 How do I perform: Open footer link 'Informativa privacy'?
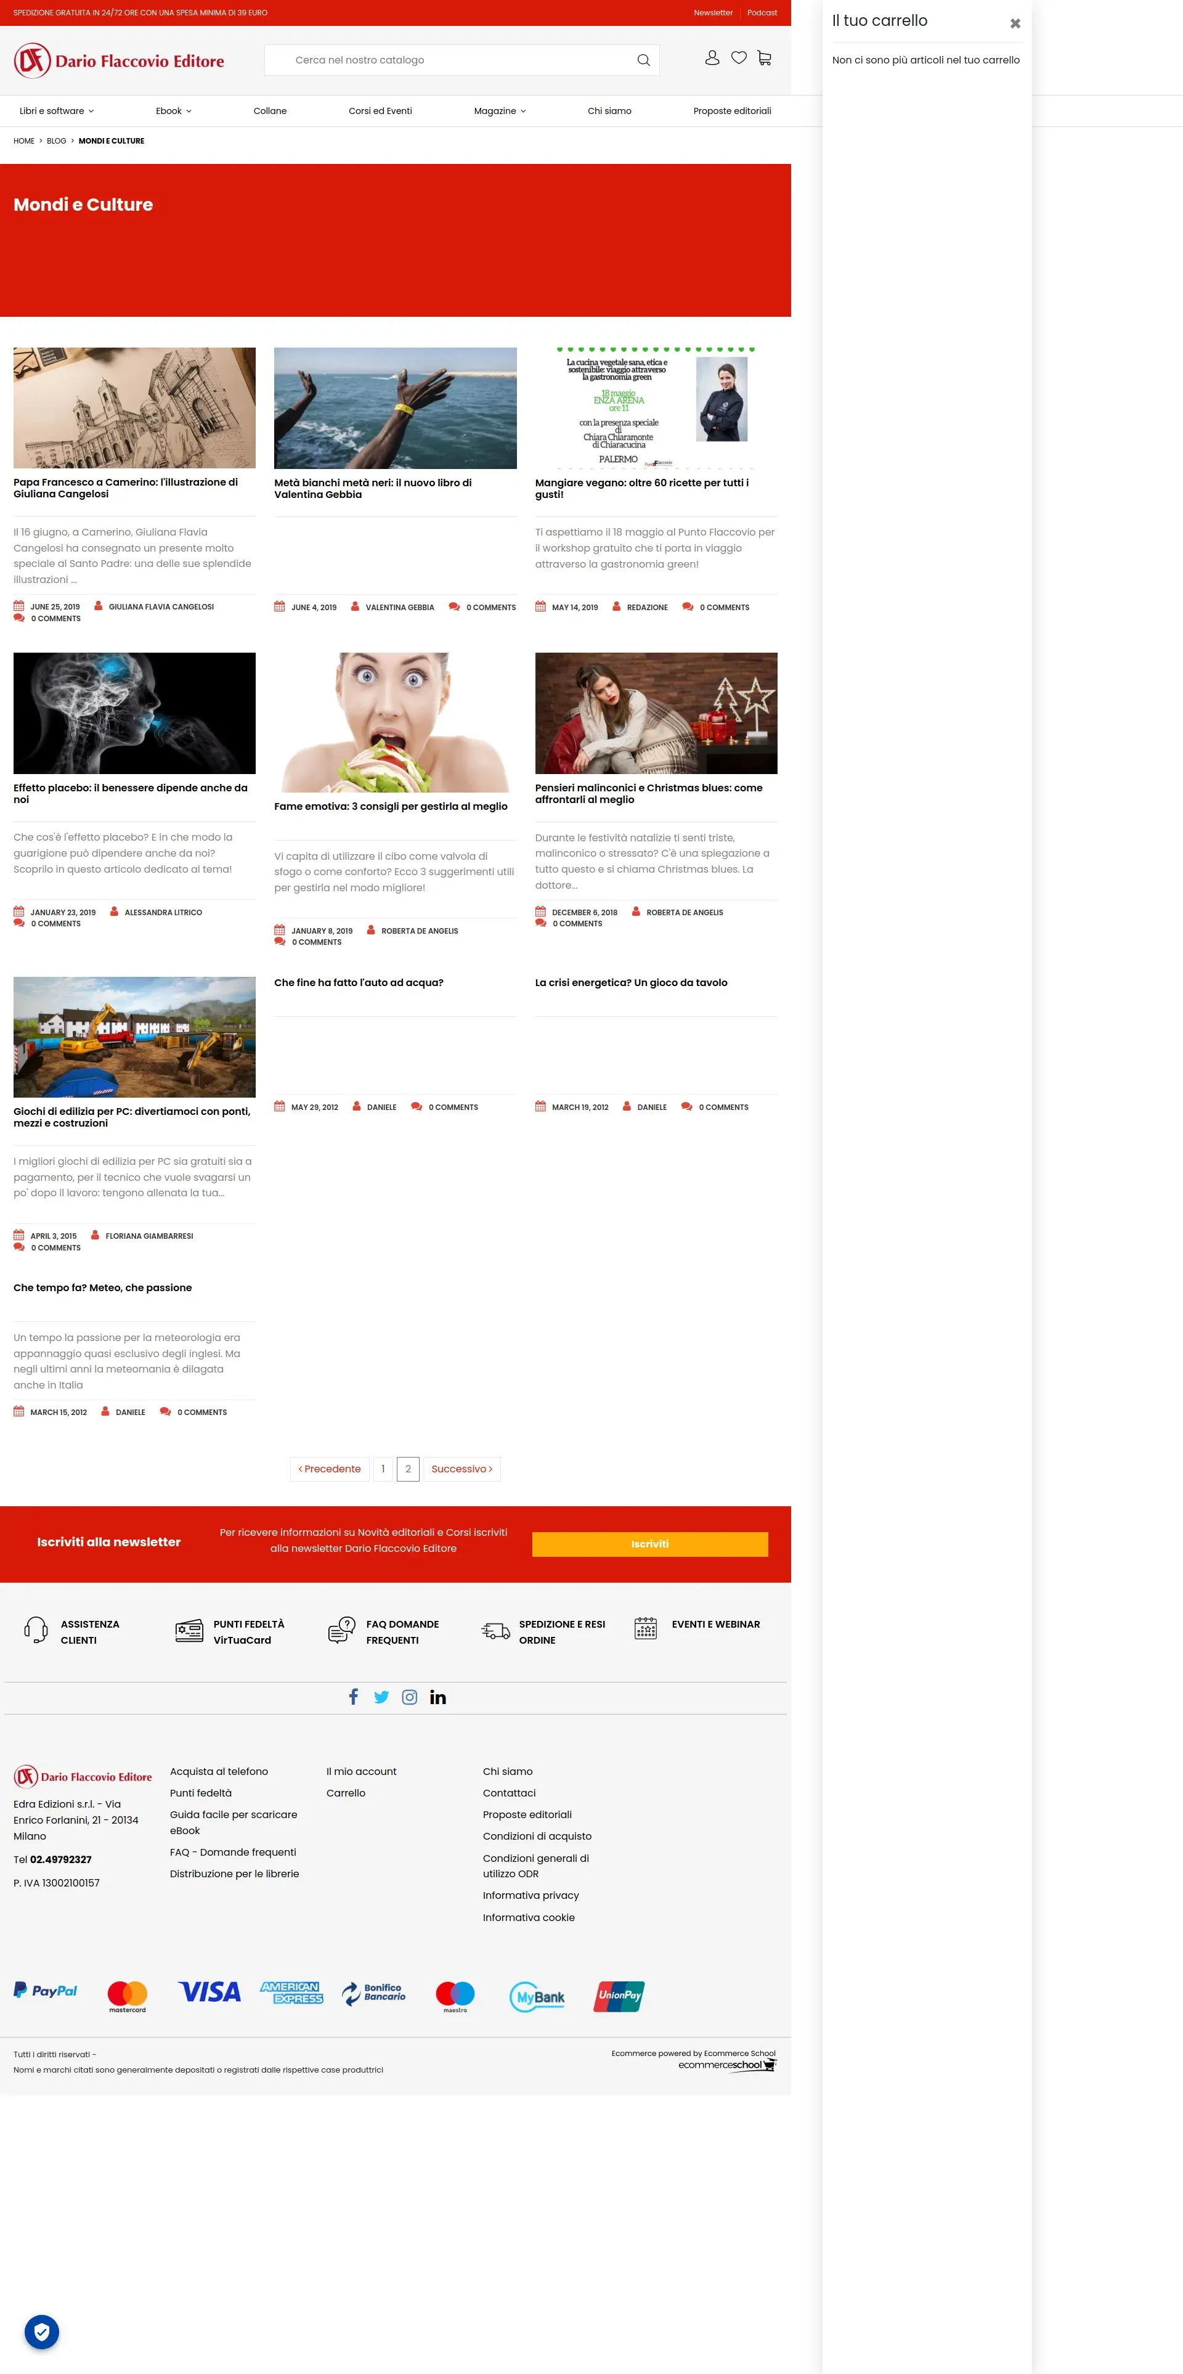(531, 1895)
